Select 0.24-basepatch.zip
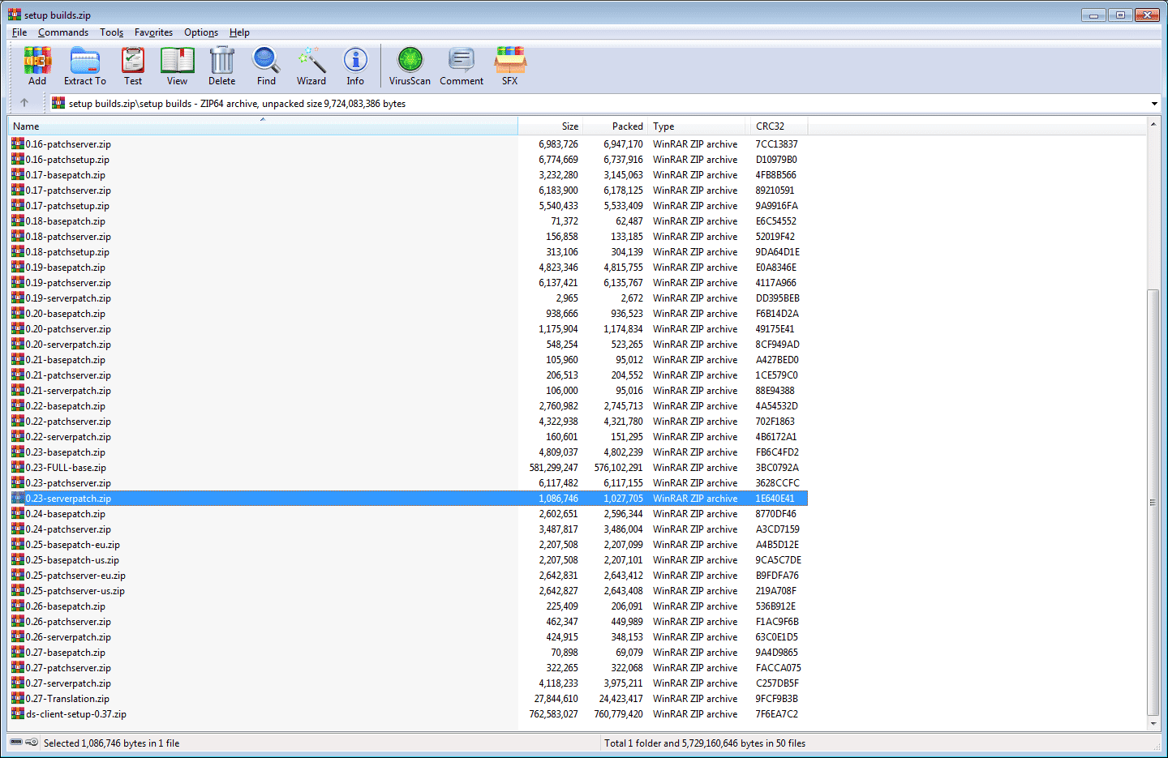This screenshot has height=758, width=1168. 65,513
